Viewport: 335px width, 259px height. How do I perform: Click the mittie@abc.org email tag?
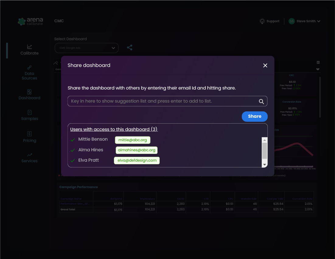[x=133, y=140]
